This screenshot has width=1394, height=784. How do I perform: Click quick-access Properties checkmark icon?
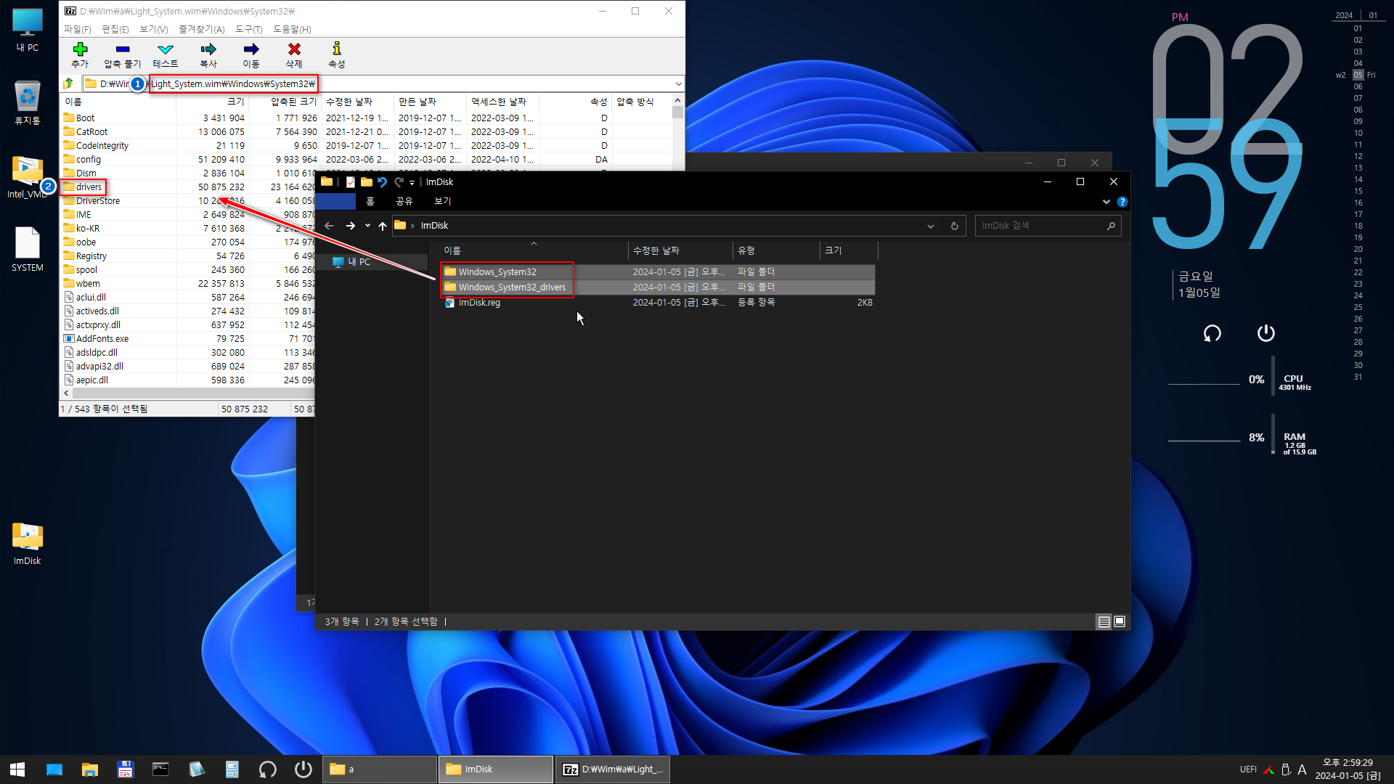point(351,182)
